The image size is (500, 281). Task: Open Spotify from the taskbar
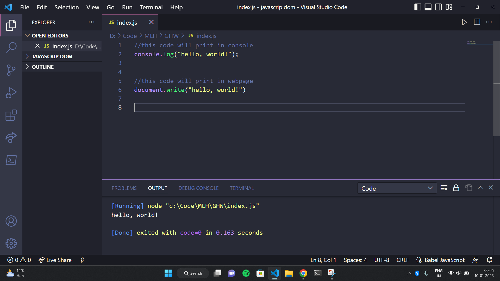click(x=246, y=273)
